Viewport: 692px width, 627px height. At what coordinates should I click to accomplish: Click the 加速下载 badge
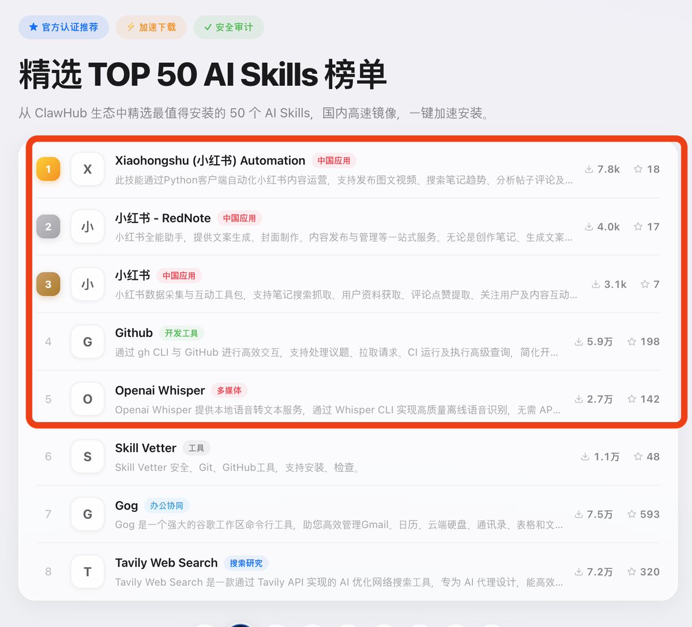tap(151, 27)
